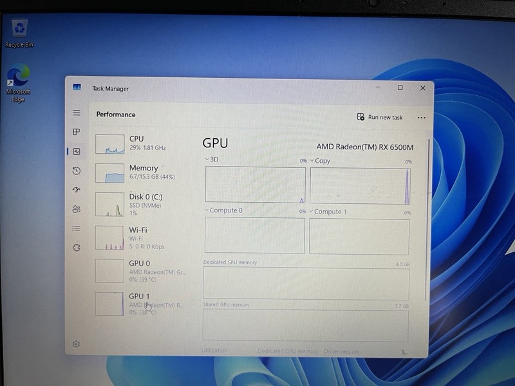This screenshot has width=515, height=386.
Task: Close the Task Manager window
Action: (423, 88)
